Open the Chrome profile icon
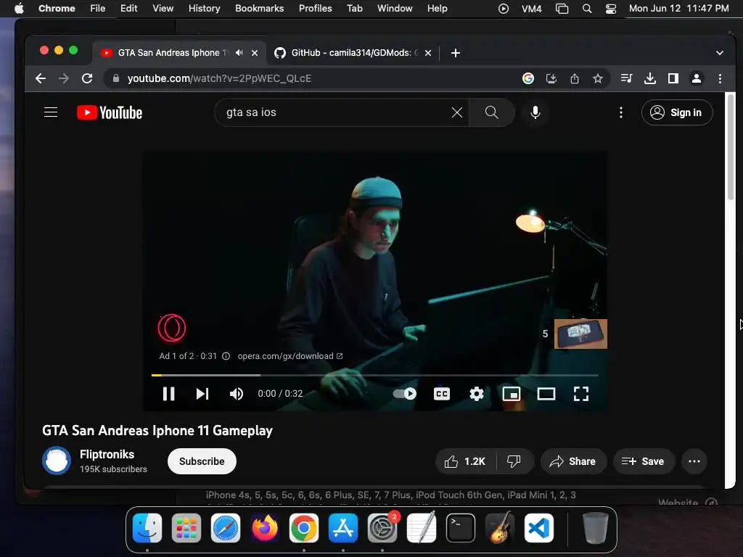 point(697,78)
